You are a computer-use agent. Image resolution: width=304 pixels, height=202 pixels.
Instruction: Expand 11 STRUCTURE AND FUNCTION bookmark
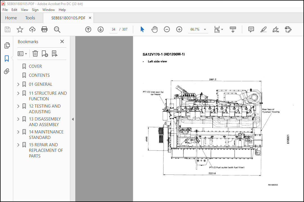(x=18, y=93)
